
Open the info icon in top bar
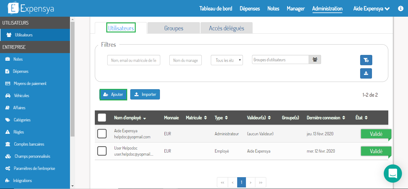[x=401, y=8]
